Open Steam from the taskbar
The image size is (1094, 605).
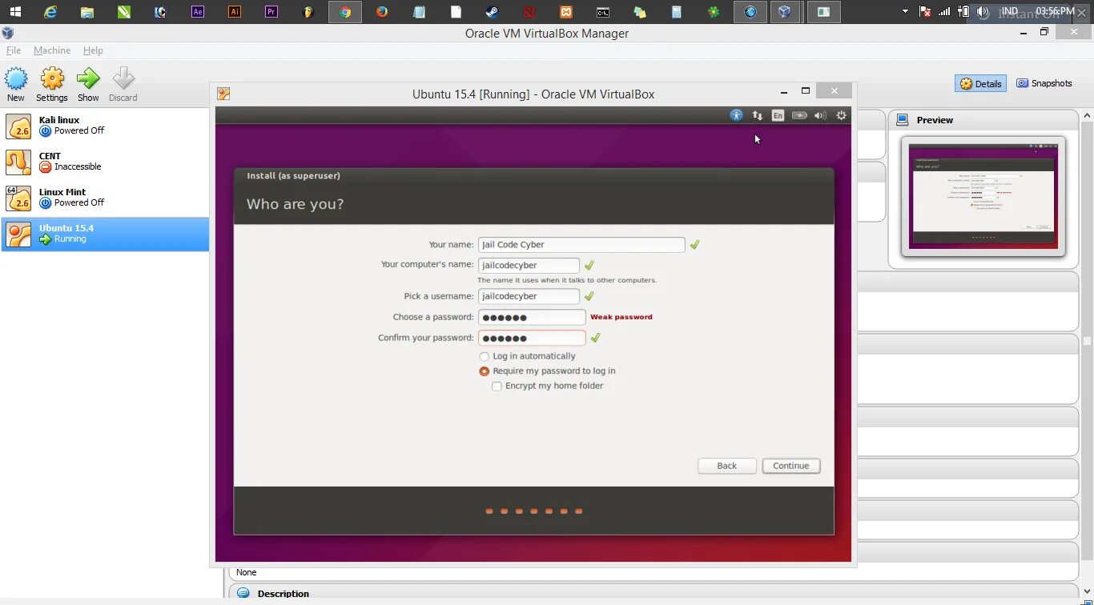point(493,12)
